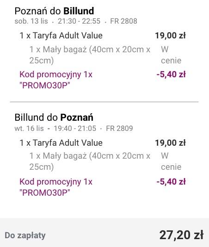Select the return Mały bagaż line
The width and height of the screenshot is (209, 247).
click(105, 161)
